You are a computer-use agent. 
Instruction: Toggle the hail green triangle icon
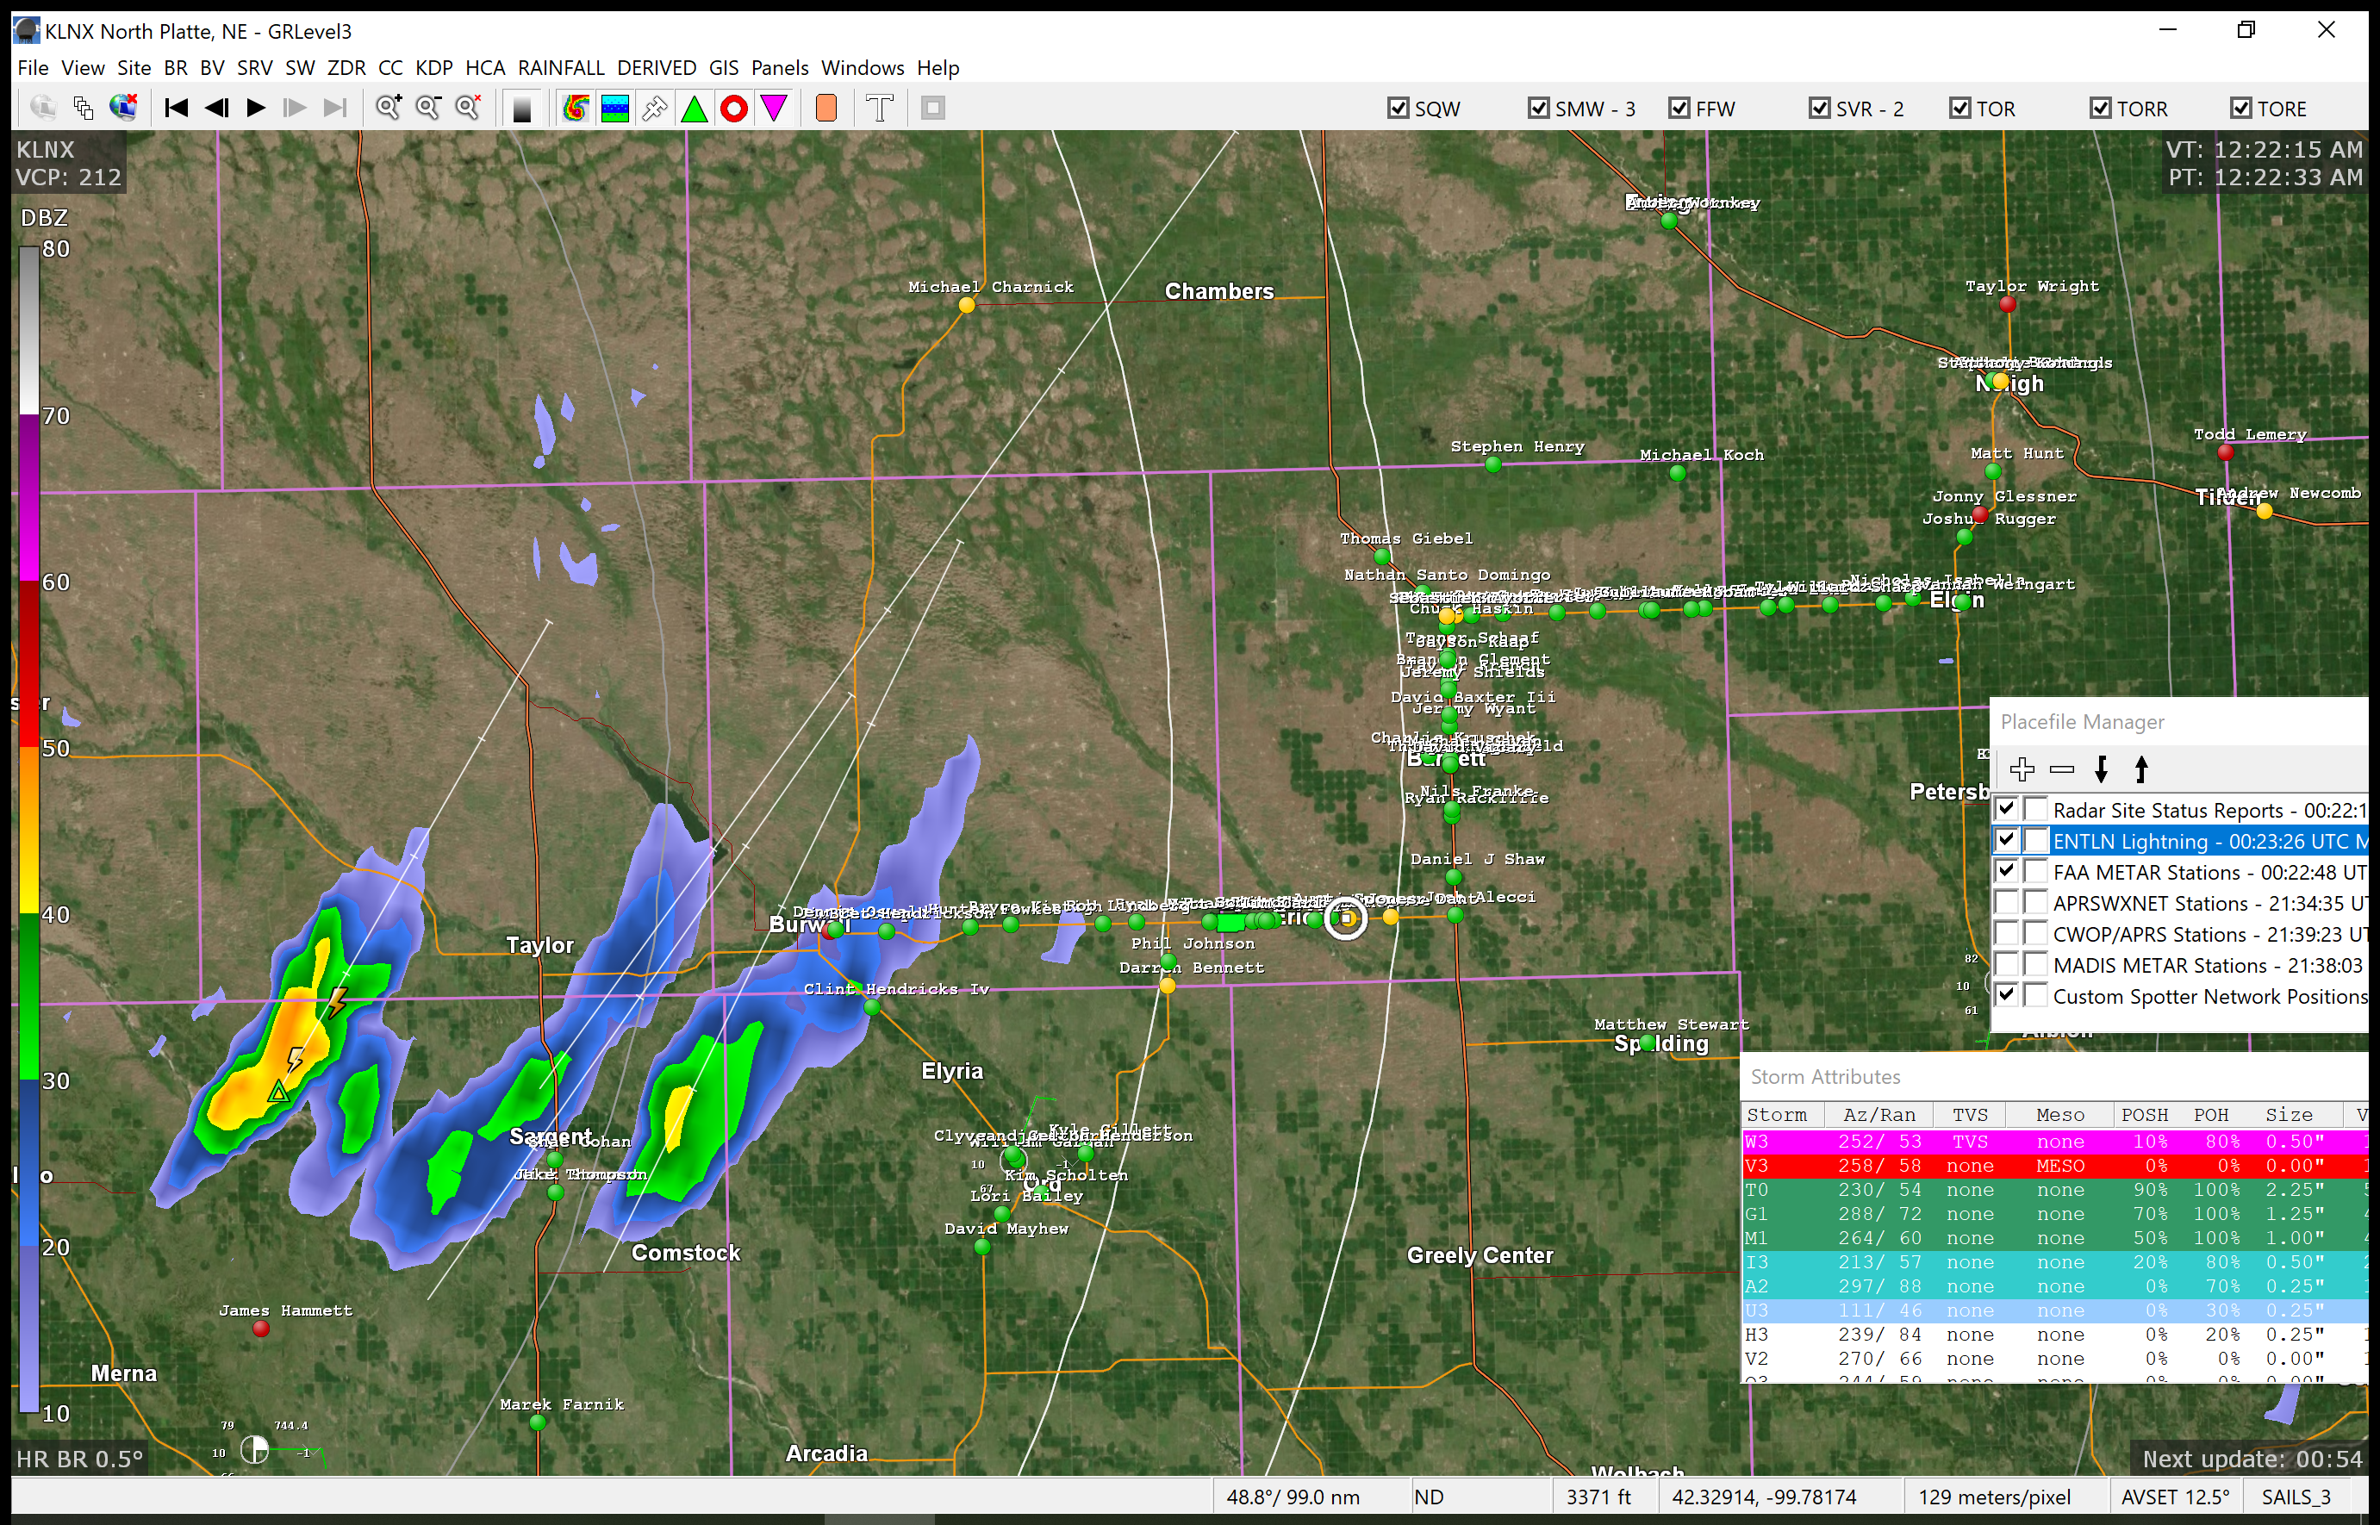(x=695, y=108)
